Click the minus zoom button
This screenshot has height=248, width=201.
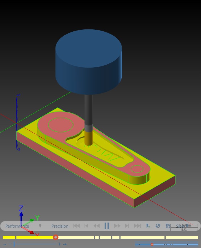pos(10,244)
